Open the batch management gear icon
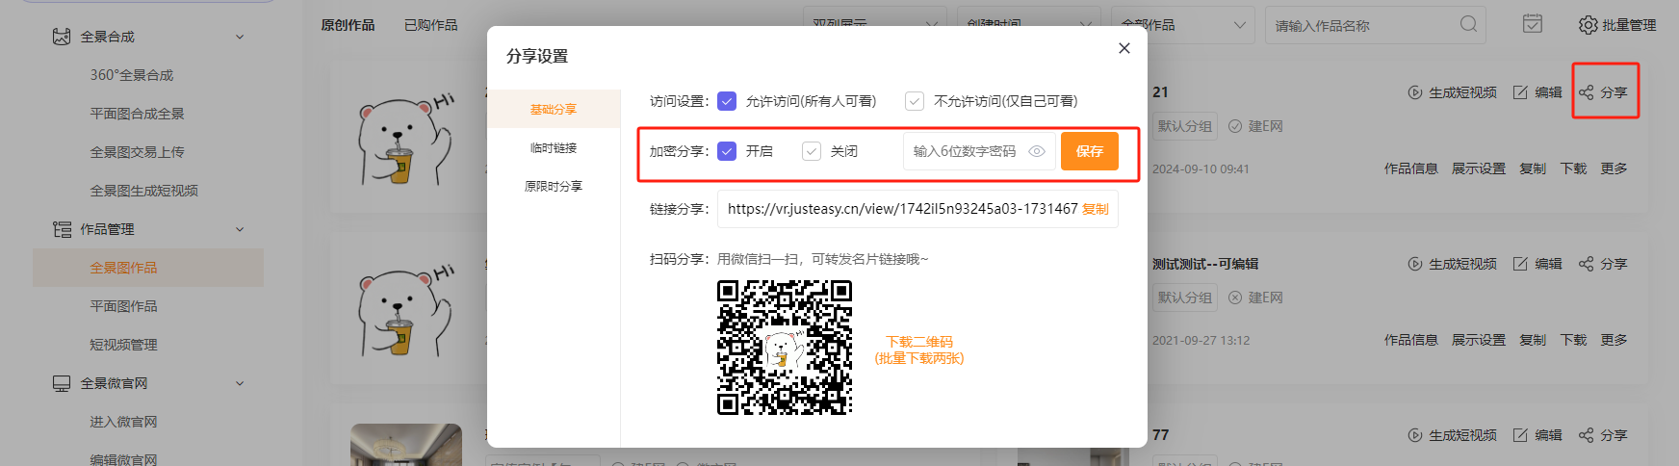Image resolution: width=1679 pixels, height=466 pixels. tap(1588, 25)
